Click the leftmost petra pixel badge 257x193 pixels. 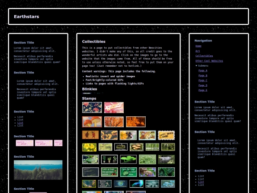(25, 143)
